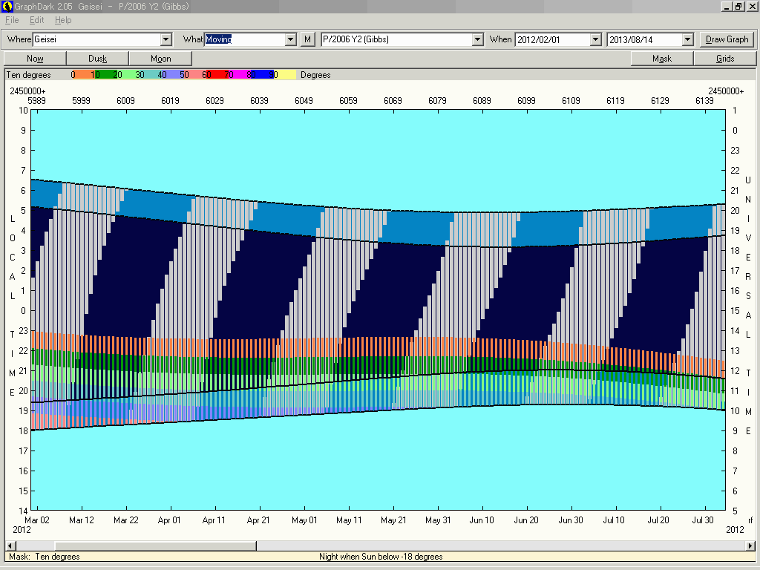Toggle the Grids button
760x570 pixels.
pos(725,59)
